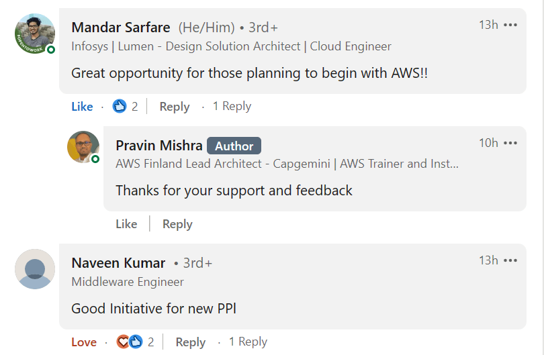The height and width of the screenshot is (355, 544).
Task: Open the options menu on Pravin Mishra's reply
Action: pyautogui.click(x=510, y=144)
